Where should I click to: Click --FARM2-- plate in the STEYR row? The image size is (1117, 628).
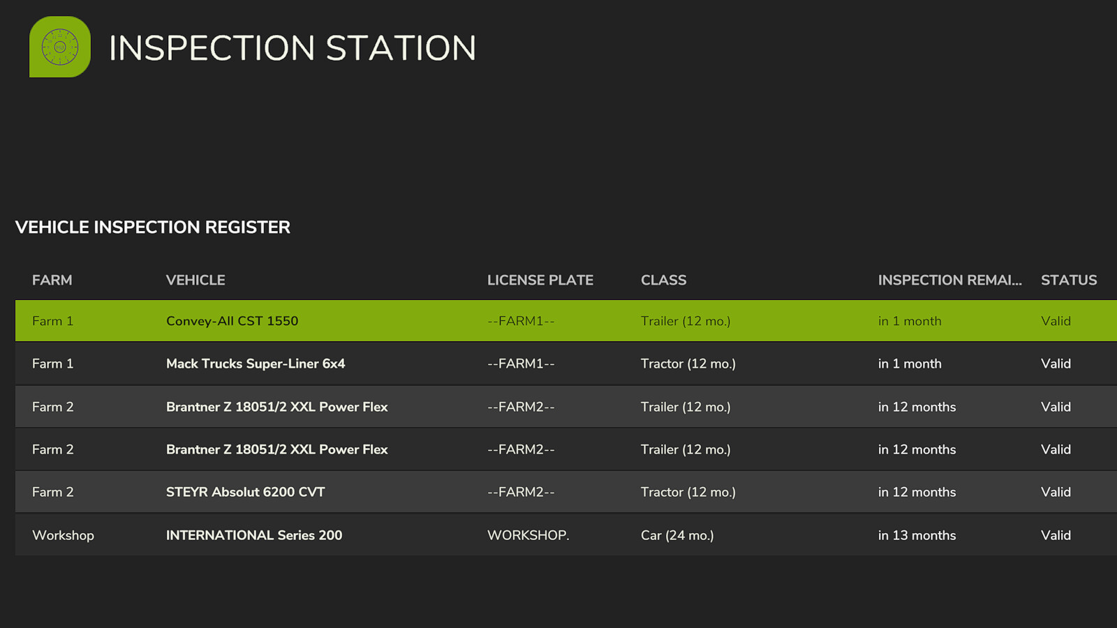click(x=521, y=492)
